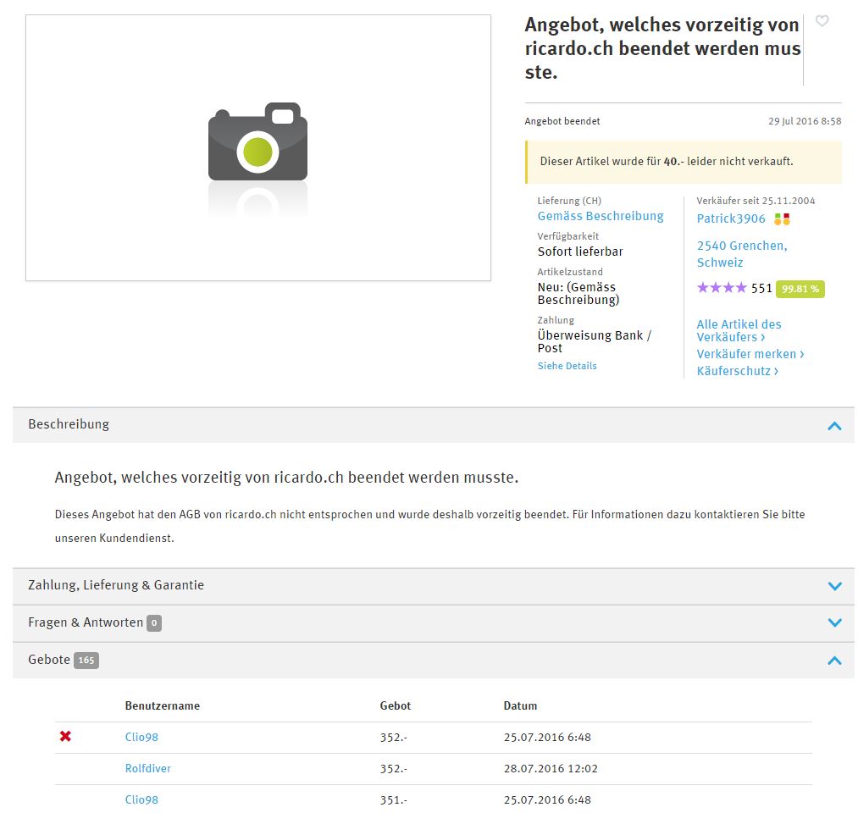The width and height of the screenshot is (858, 813).
Task: Click Sofort lieferbar availability text
Action: click(x=580, y=252)
